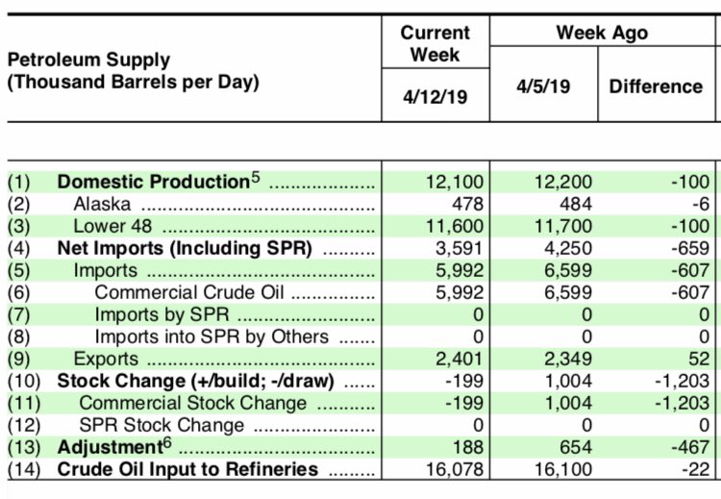
Task: Open footnote 5 next to Domestic Production
Action: click(256, 178)
